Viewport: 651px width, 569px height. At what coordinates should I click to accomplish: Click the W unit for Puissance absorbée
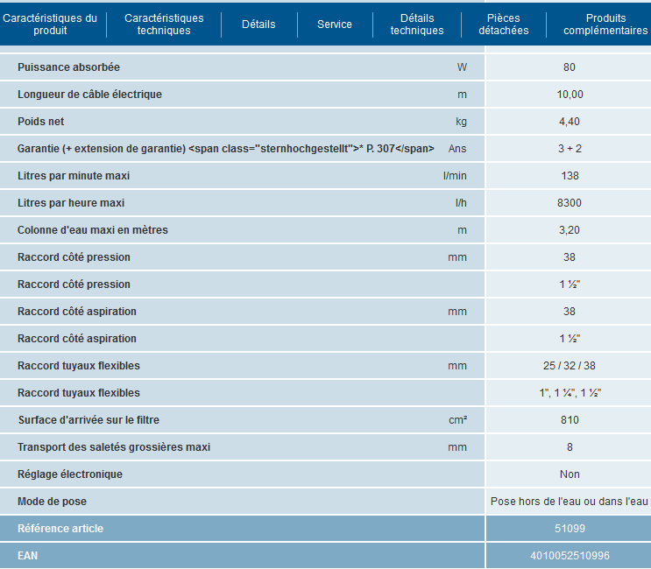click(x=462, y=67)
